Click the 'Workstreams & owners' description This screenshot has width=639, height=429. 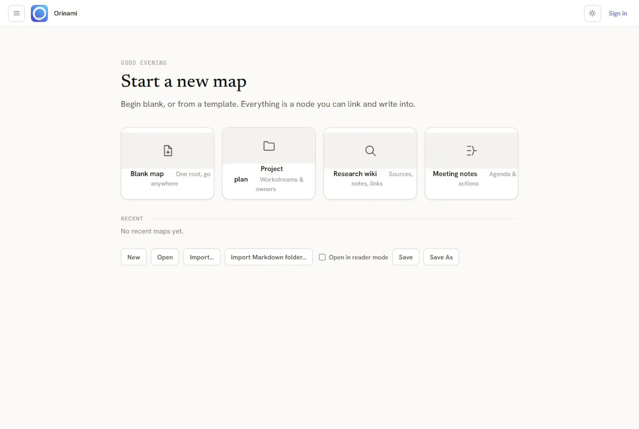coord(280,184)
